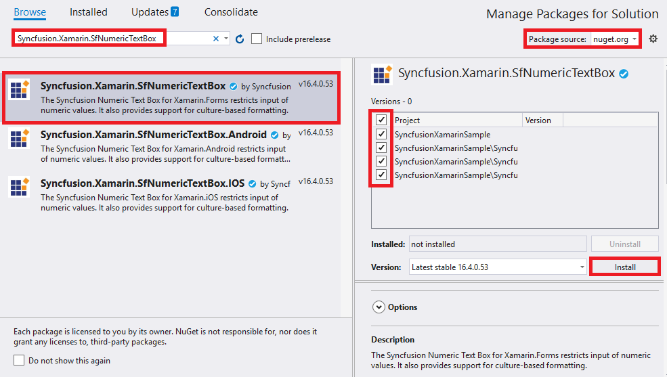Click the Syncfusion.Xamarin.SfNumericTextBox.Android package icon
This screenshot has width=667, height=377.
point(19,139)
